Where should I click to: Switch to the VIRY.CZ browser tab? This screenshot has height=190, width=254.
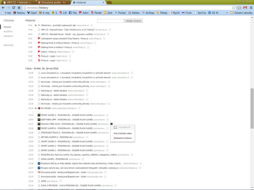15,2
